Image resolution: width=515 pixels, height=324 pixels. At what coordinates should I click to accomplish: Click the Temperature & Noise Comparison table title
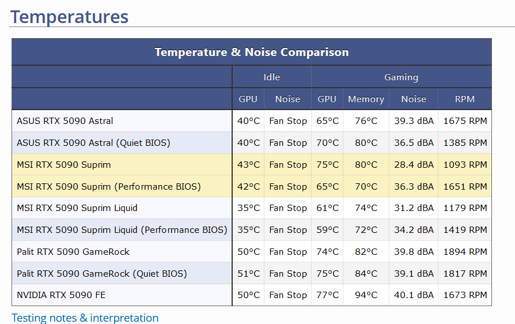click(252, 52)
